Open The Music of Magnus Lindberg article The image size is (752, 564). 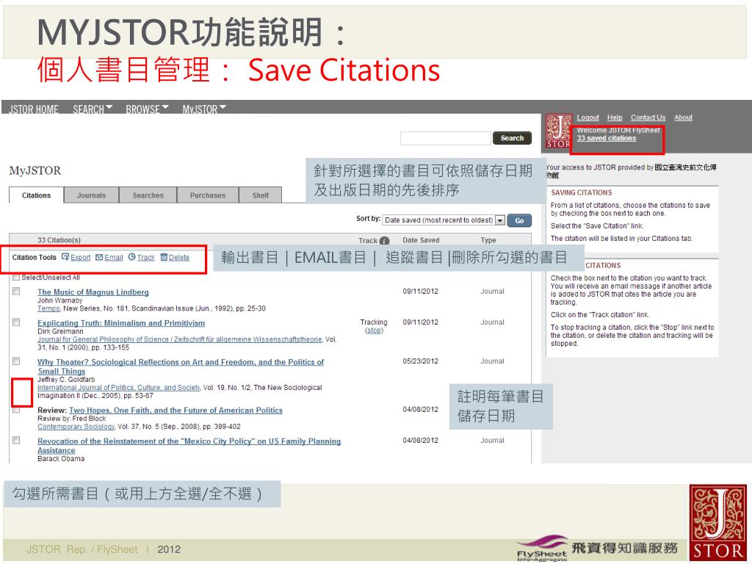pos(93,292)
